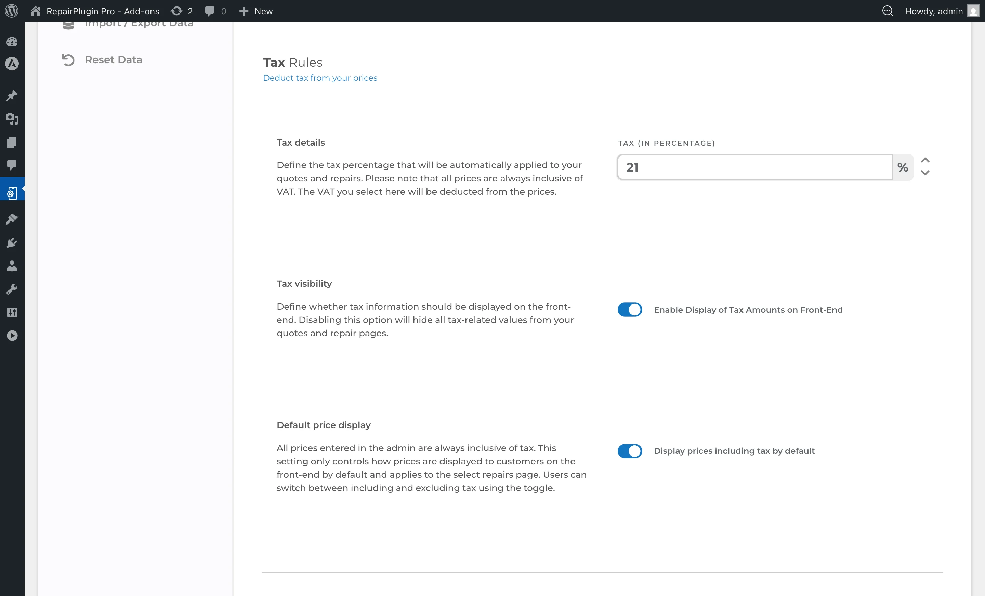985x596 pixels.
Task: Open the comments bubble icon in admin bar
Action: (x=209, y=11)
